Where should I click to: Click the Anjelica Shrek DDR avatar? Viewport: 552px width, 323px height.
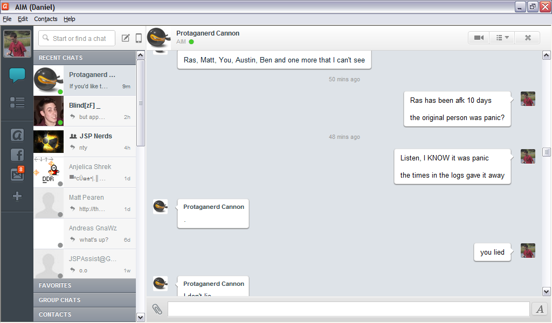49,172
